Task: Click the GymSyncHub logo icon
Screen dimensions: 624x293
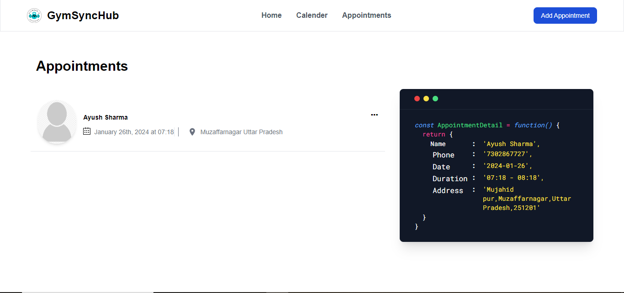Action: coord(34,16)
